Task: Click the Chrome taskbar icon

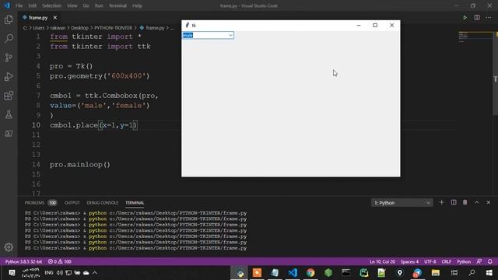Action: coord(310,273)
